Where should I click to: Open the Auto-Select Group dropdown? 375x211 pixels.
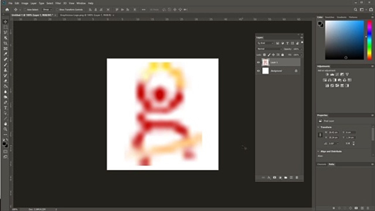pyautogui.click(x=47, y=10)
